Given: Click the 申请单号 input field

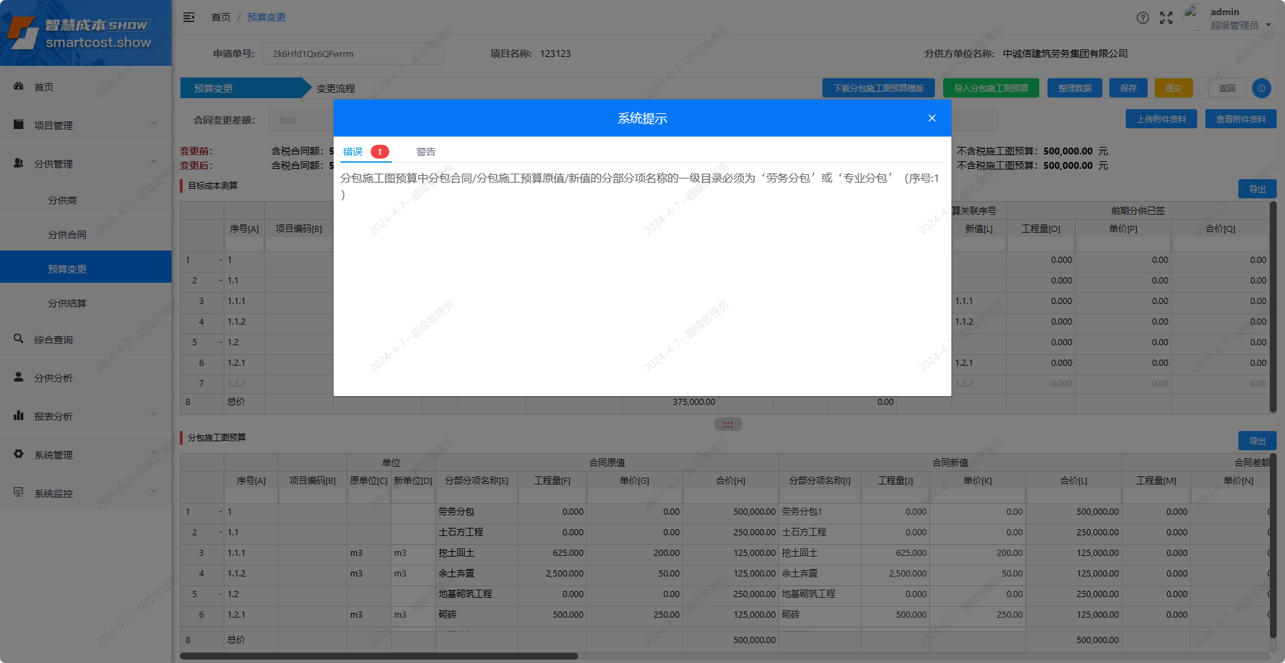Looking at the screenshot, I should (354, 54).
